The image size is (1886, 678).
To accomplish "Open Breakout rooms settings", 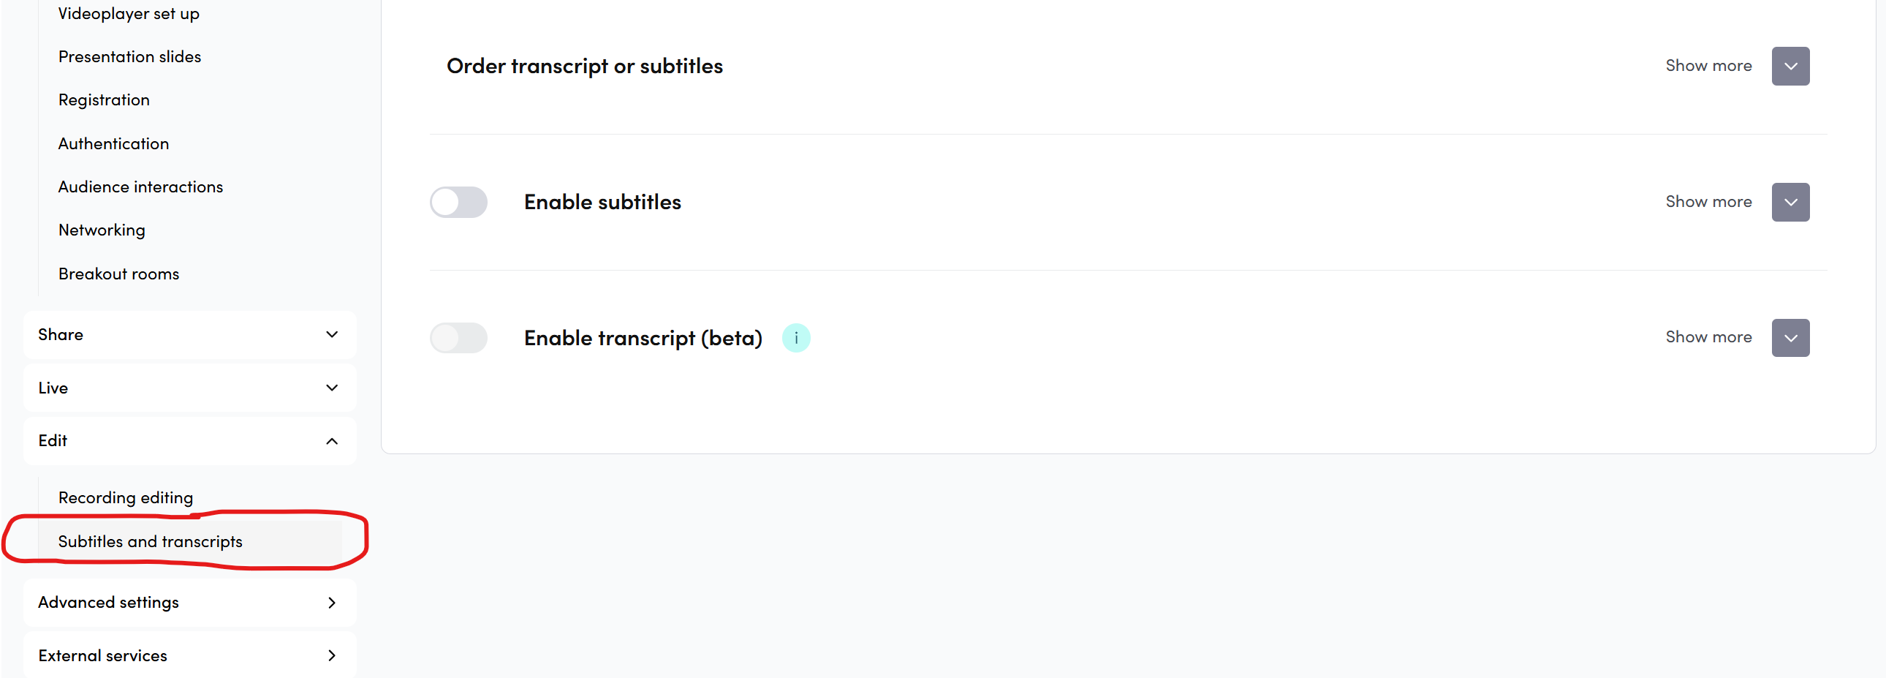I will point(118,274).
